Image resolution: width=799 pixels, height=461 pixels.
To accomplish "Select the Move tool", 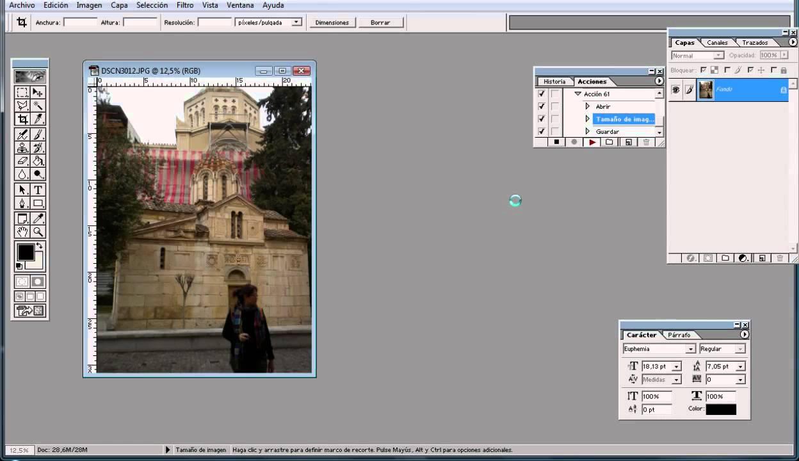I will (38, 92).
